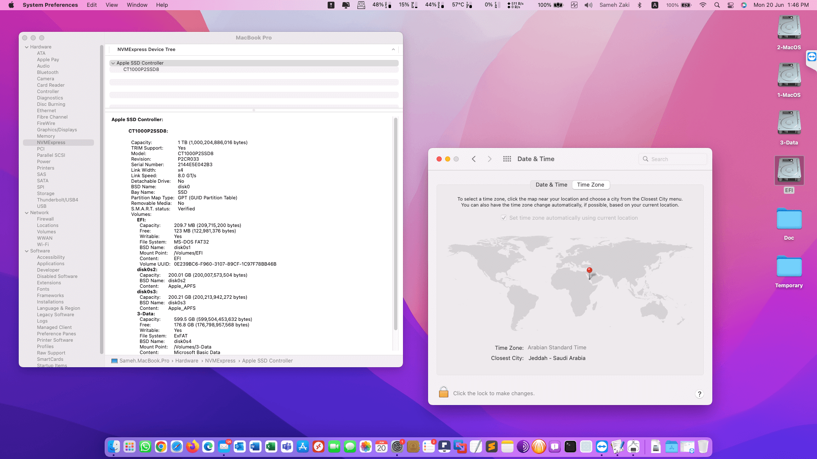Switch to the Date & Time tab
The width and height of the screenshot is (817, 459).
coord(551,185)
